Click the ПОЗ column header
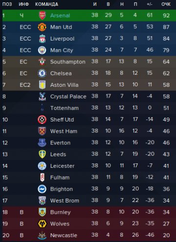The height and width of the screenshot is (242, 176). click(7, 4)
